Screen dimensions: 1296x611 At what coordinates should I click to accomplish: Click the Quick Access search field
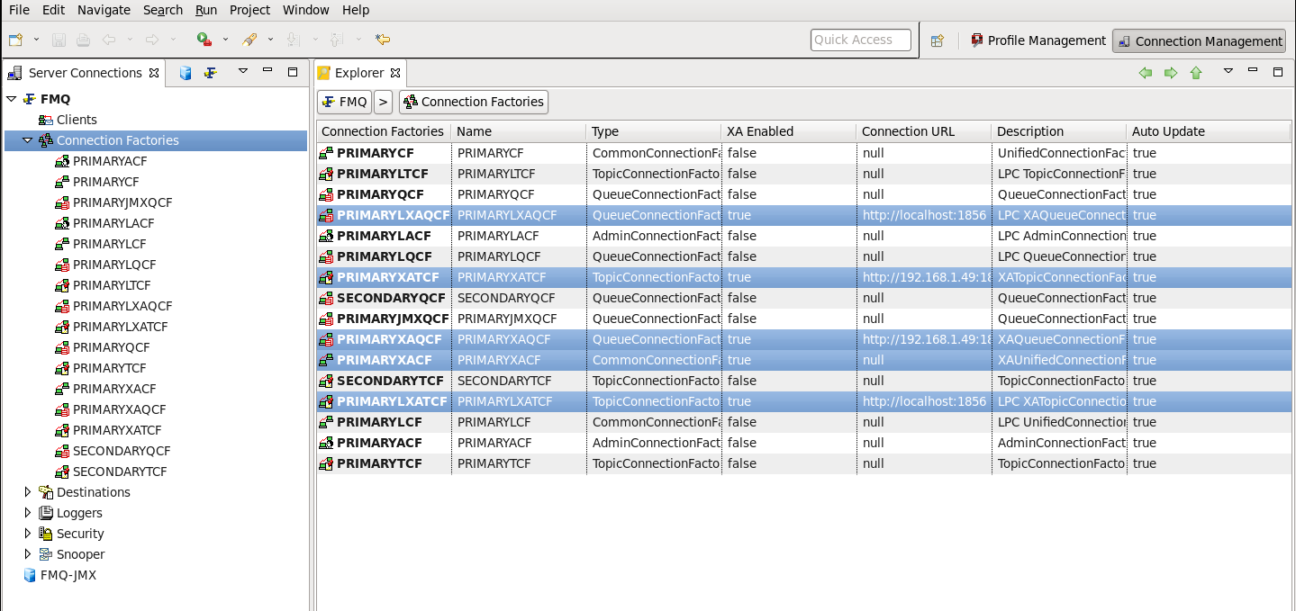860,40
